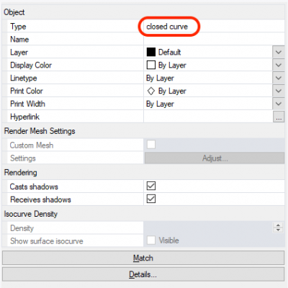
Task: Increase Isocurve Density with the stepper arrow
Action: (278, 225)
